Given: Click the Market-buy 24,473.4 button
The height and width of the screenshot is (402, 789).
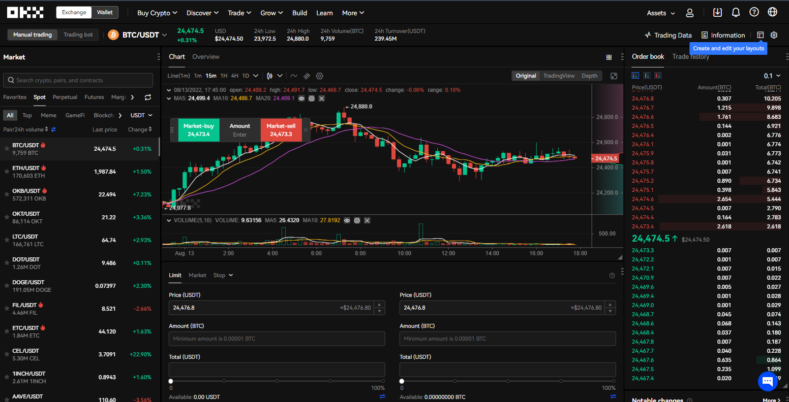Looking at the screenshot, I should 199,130.
